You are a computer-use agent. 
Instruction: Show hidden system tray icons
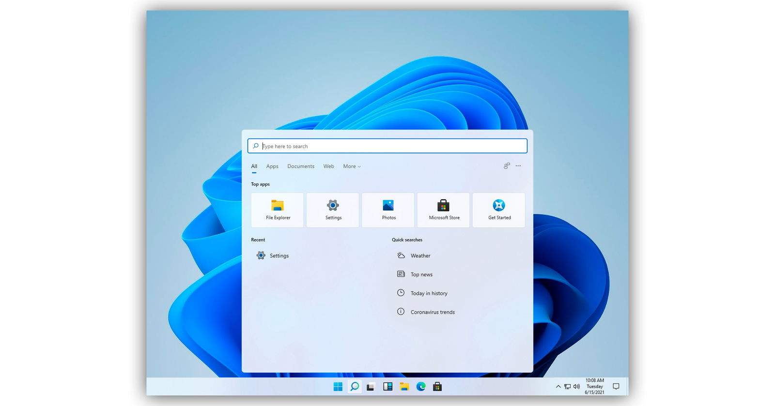(558, 387)
